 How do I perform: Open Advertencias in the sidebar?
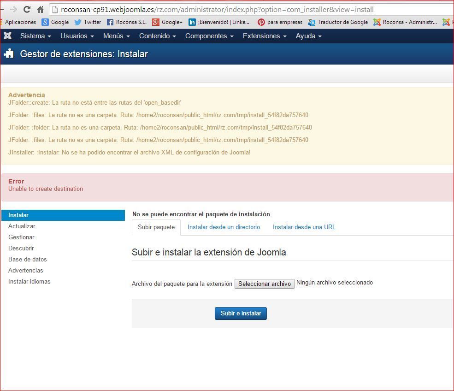(x=26, y=270)
